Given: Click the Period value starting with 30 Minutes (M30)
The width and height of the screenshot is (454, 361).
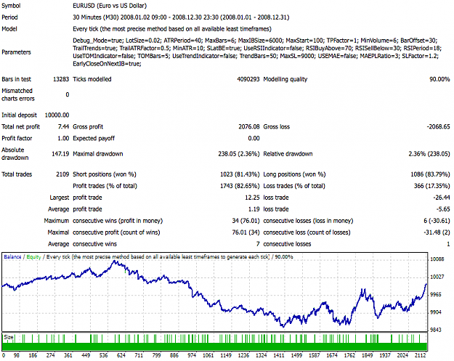Looking at the screenshot, I should pyautogui.click(x=181, y=17).
